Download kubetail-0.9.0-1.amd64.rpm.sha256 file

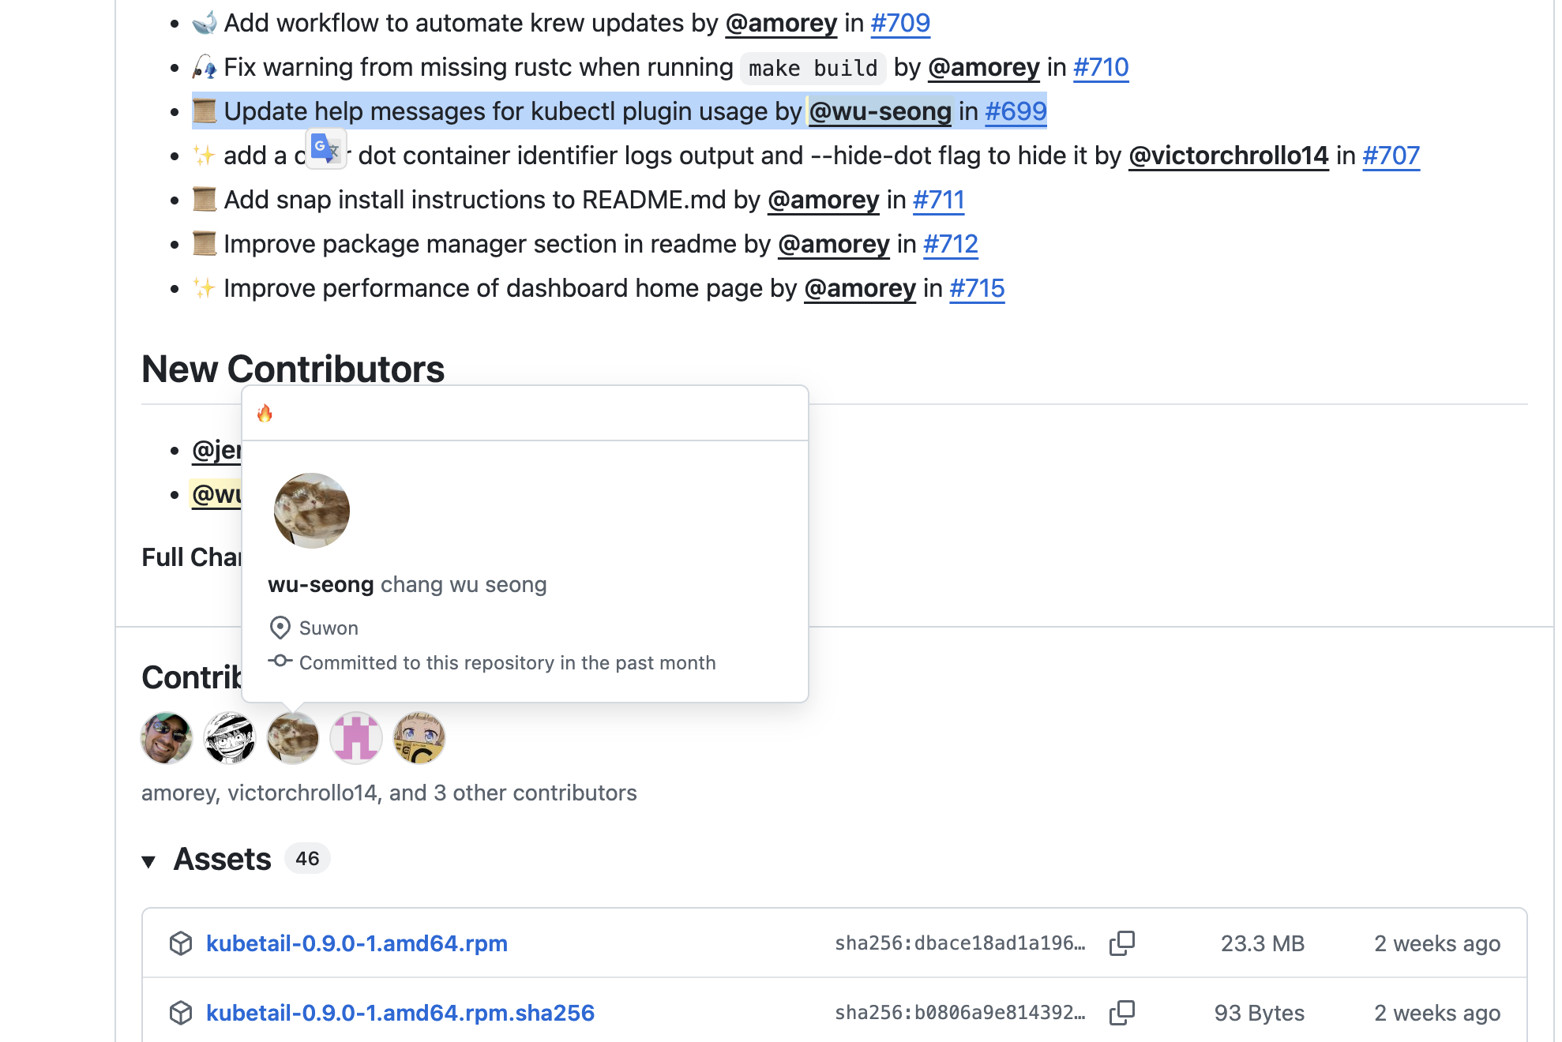tap(400, 1013)
